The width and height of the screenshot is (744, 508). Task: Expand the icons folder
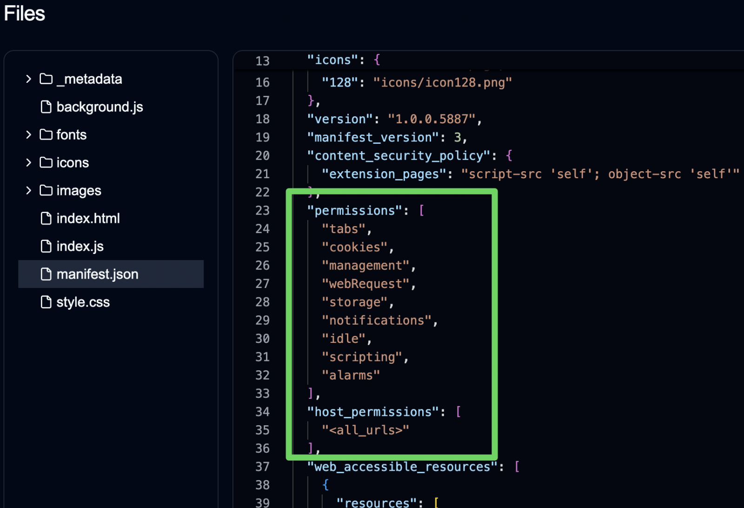coord(28,162)
